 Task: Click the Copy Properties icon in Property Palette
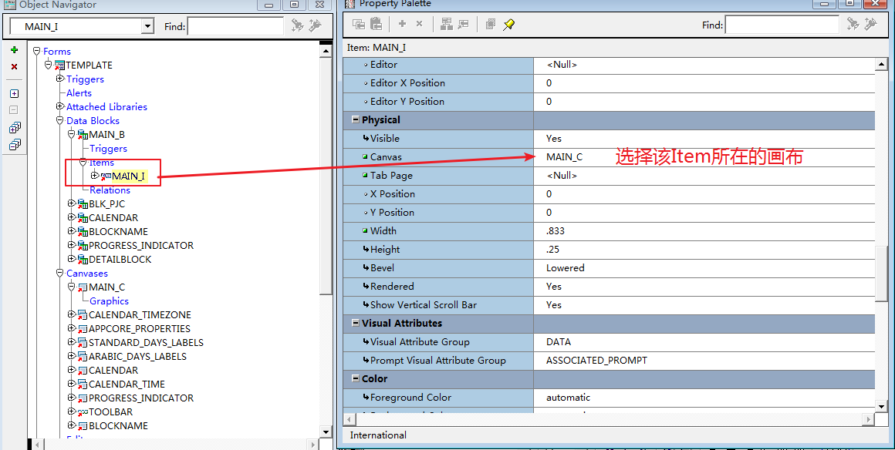tap(359, 24)
